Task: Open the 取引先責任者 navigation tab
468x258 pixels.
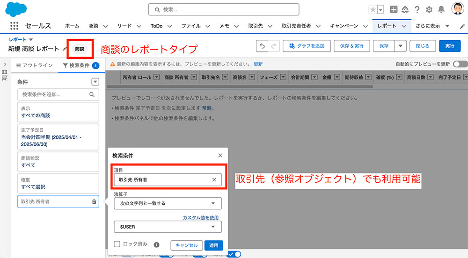Action: pos(296,26)
